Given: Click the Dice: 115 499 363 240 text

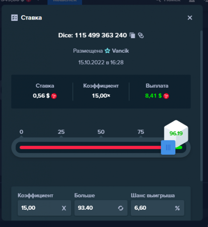Looking at the screenshot, I should (93, 35).
